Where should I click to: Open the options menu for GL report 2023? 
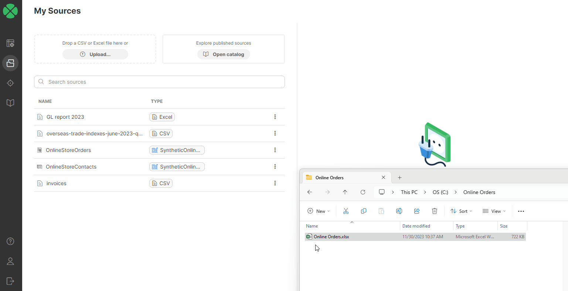[275, 117]
